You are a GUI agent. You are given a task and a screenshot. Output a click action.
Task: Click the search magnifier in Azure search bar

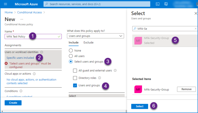click(x=47, y=4)
